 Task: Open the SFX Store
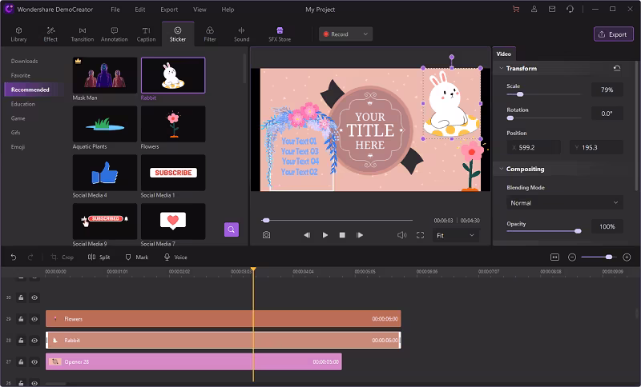pyautogui.click(x=280, y=34)
